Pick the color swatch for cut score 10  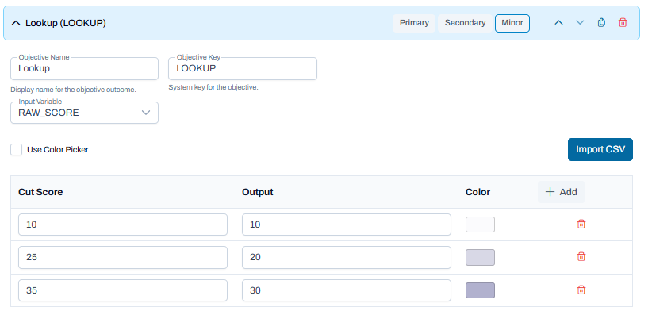coord(480,225)
